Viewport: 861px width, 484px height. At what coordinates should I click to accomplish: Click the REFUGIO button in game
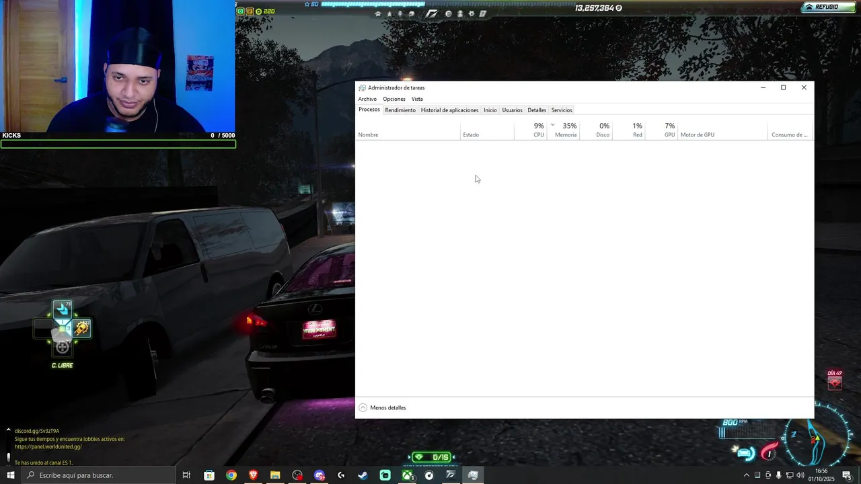click(x=827, y=7)
